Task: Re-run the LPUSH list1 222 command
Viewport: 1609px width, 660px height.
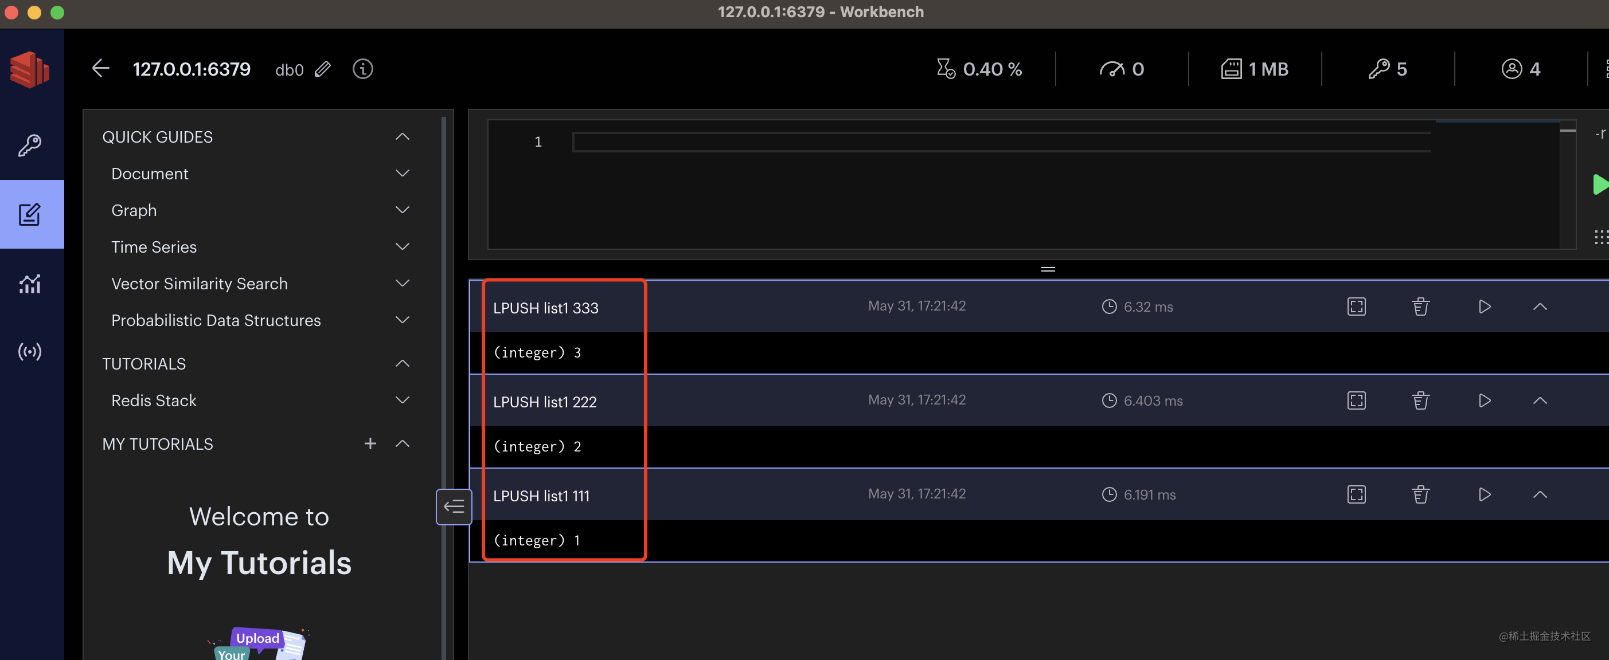Action: [1484, 400]
